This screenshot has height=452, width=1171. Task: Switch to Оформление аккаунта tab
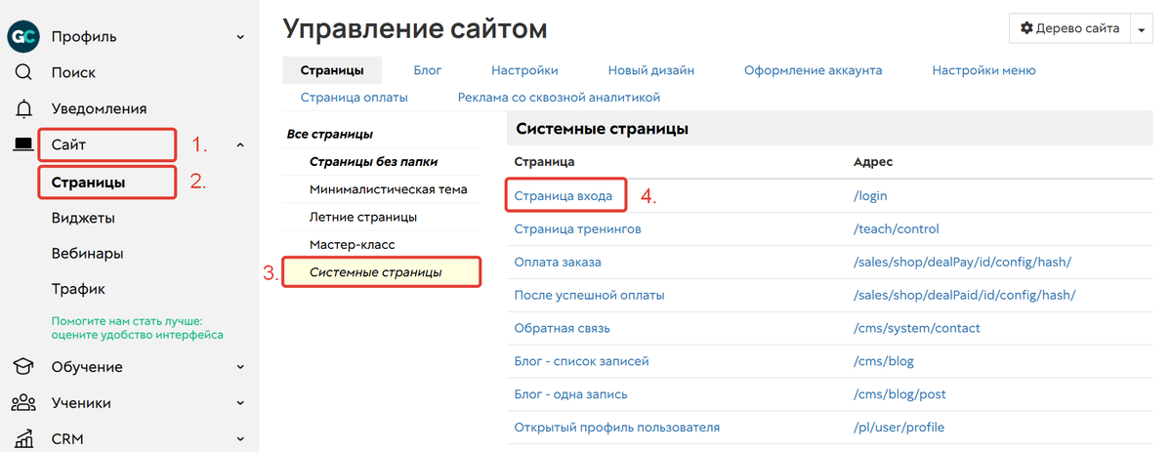(x=814, y=70)
